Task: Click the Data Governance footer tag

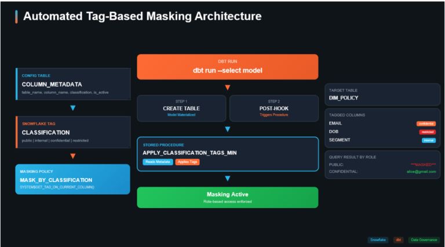Action: pos(424,239)
